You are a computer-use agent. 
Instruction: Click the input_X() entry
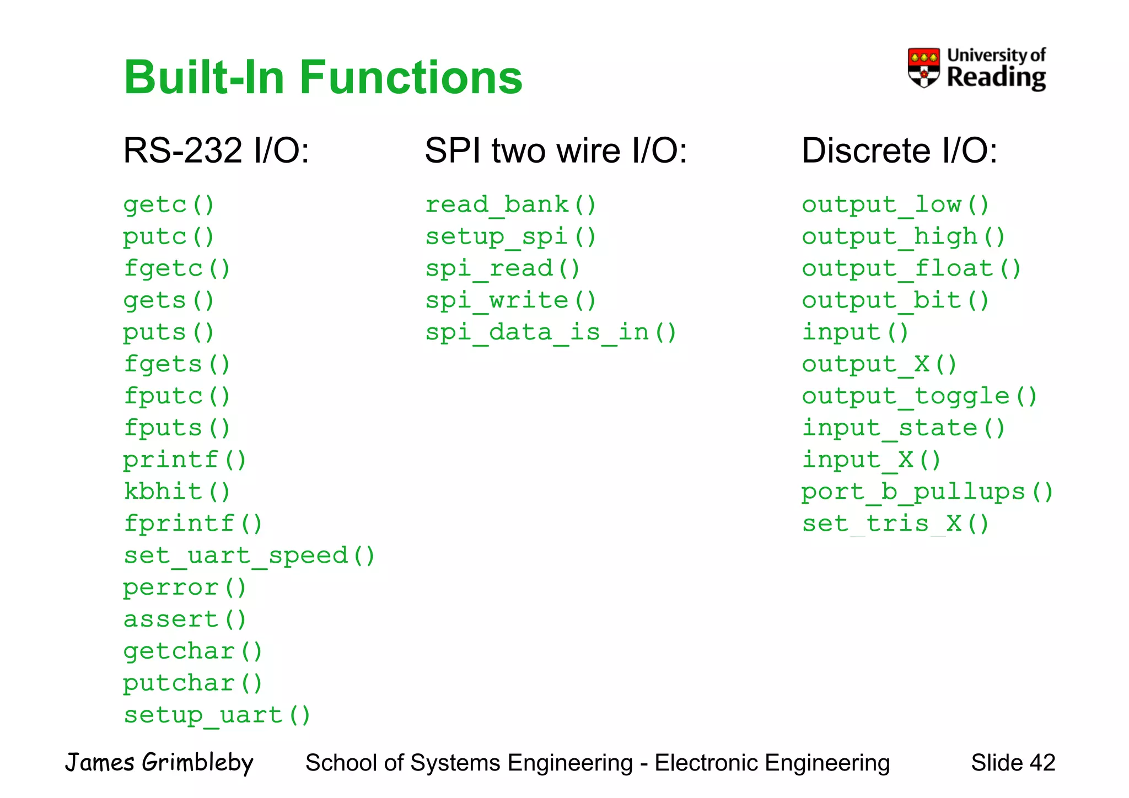(x=872, y=460)
